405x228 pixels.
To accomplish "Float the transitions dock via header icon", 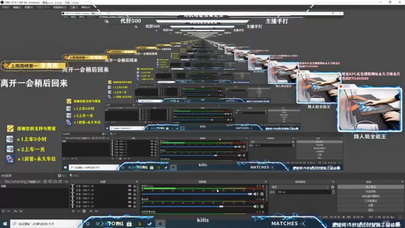I will point(333,182).
